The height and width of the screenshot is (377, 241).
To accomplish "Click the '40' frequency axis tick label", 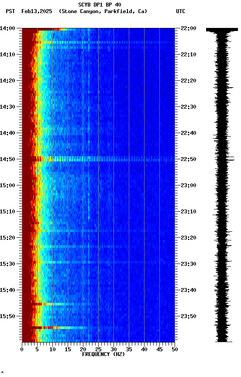I will tap(145, 350).
